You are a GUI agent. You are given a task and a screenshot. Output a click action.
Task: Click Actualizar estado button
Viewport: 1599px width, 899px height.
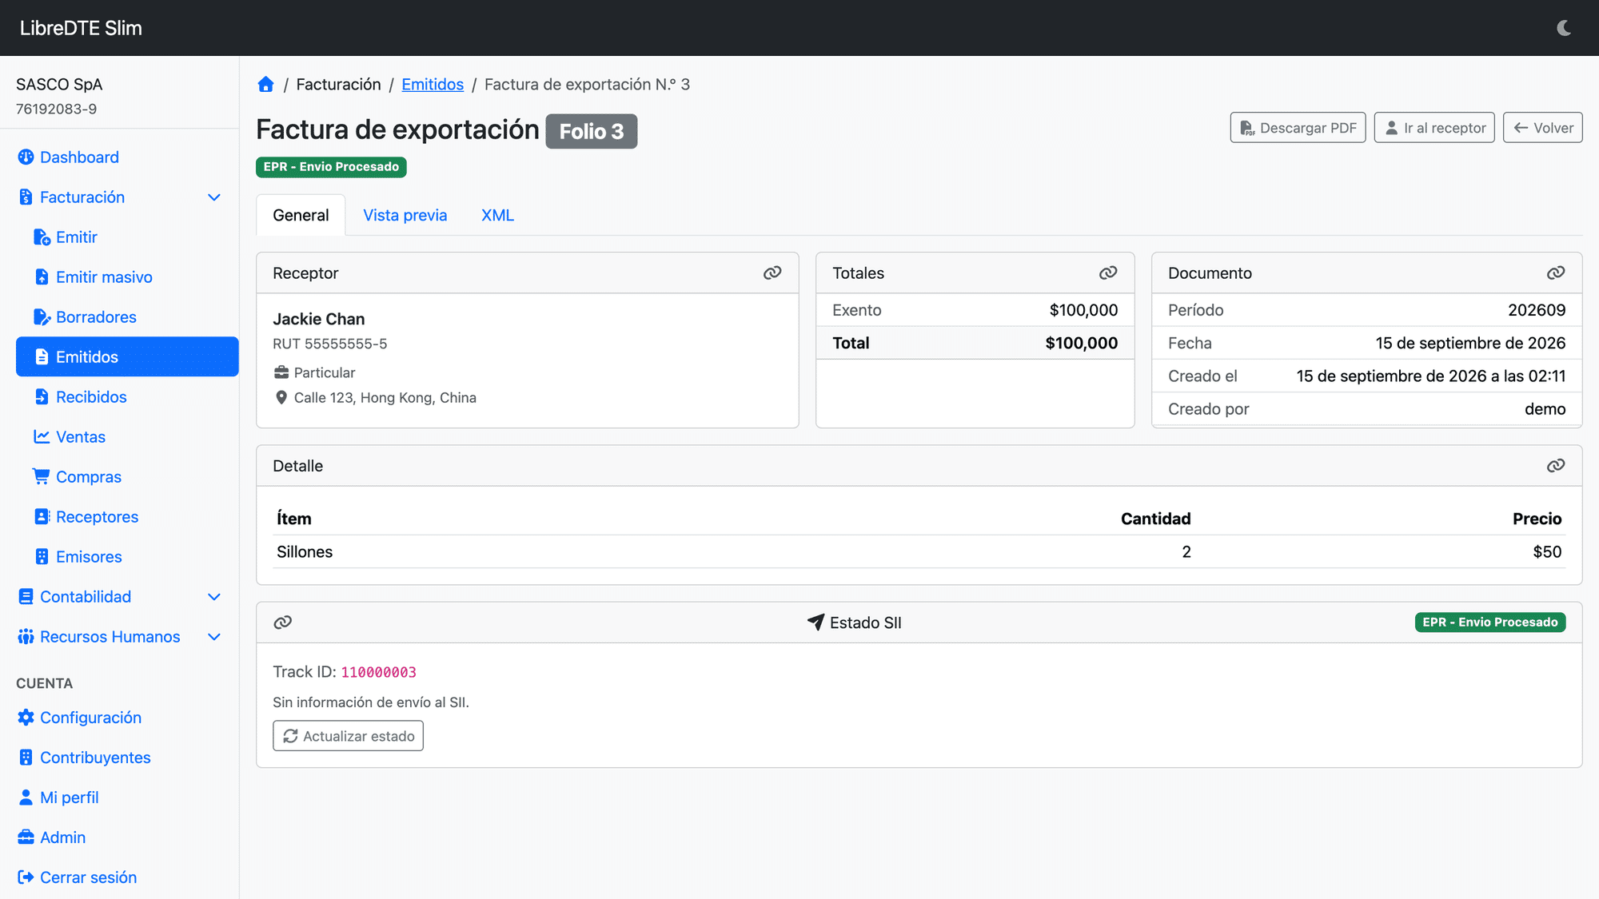(348, 736)
